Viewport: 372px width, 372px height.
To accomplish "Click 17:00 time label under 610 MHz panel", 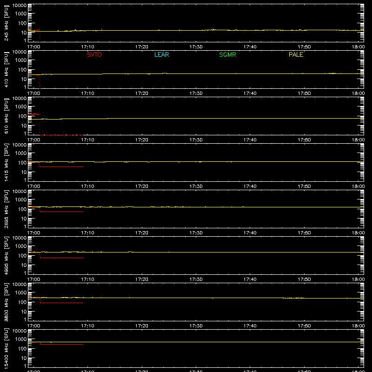I will (33, 140).
